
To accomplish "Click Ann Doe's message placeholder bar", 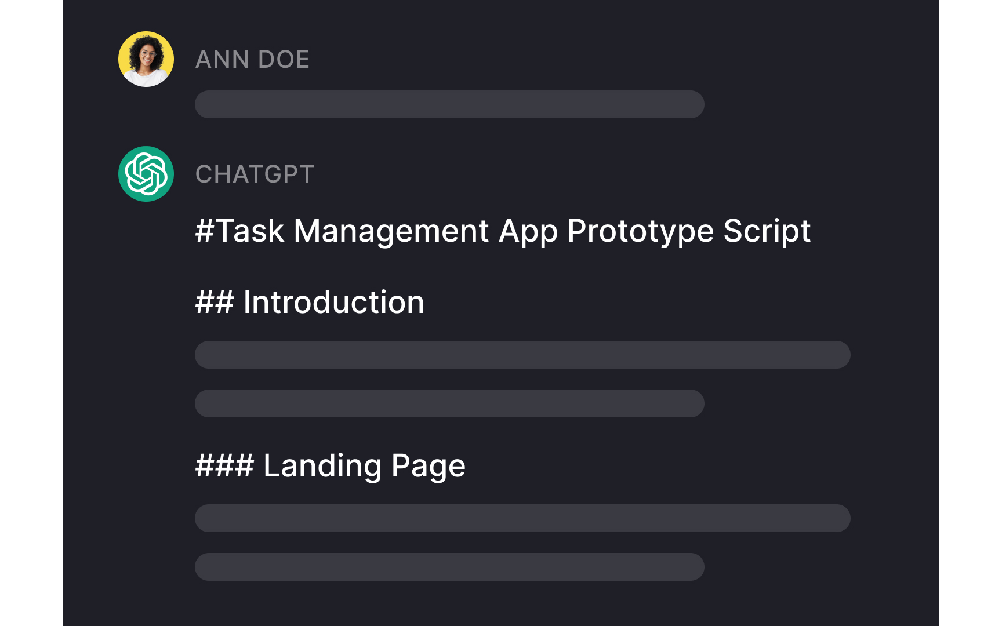I will tap(449, 104).
